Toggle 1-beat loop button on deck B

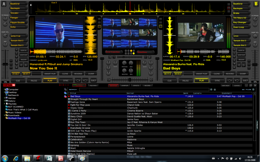tap(234, 50)
